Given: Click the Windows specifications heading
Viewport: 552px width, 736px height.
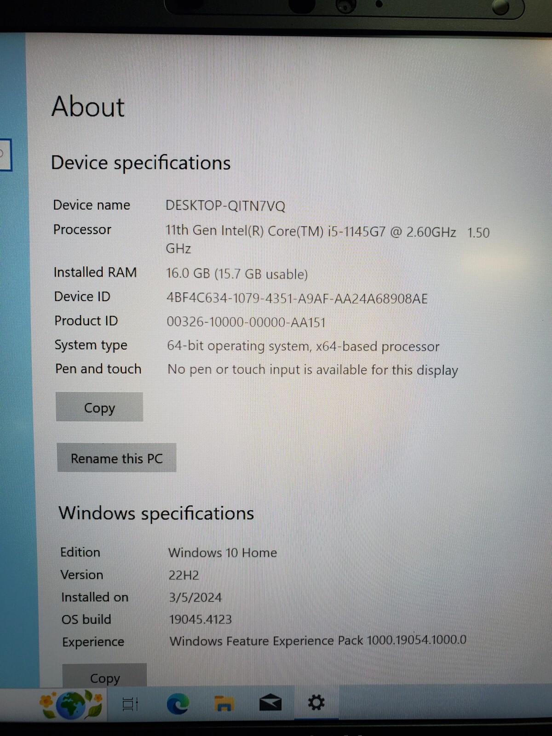Looking at the screenshot, I should click(156, 513).
